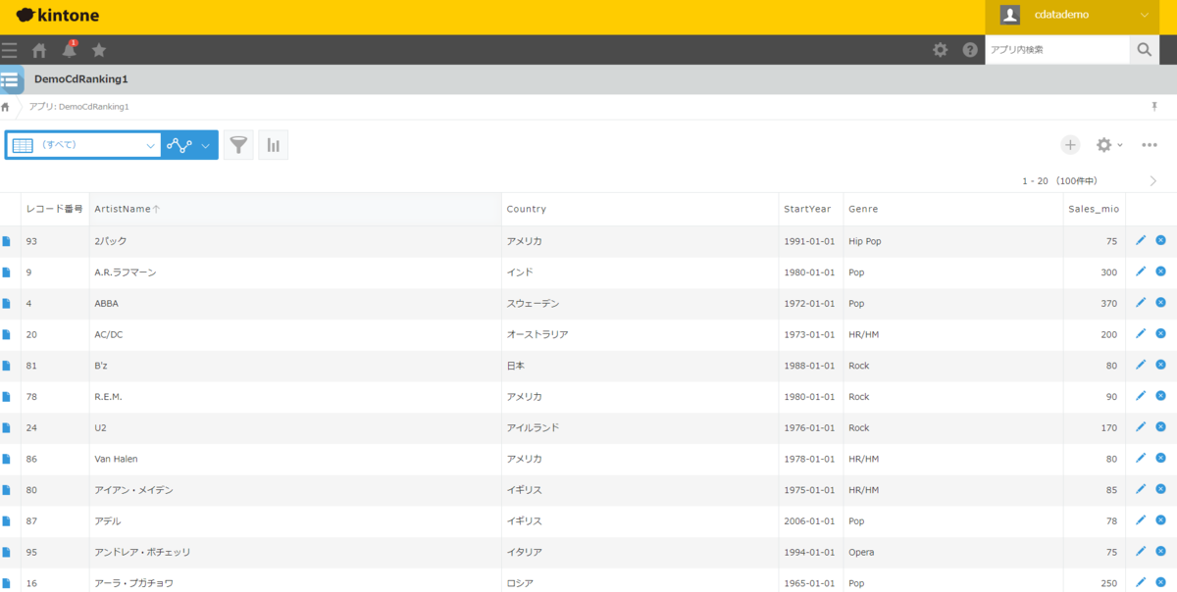Image resolution: width=1177 pixels, height=592 pixels.
Task: Open the hamburger menu in header
Action: (9, 50)
